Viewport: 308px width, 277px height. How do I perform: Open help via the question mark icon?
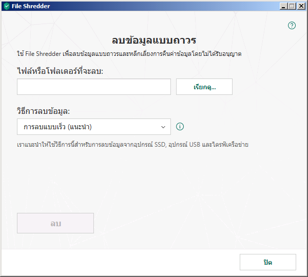(292, 25)
